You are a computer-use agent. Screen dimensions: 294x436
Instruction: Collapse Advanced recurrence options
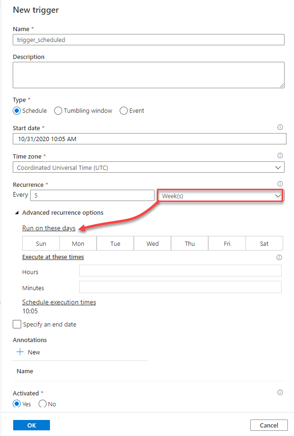click(x=17, y=213)
